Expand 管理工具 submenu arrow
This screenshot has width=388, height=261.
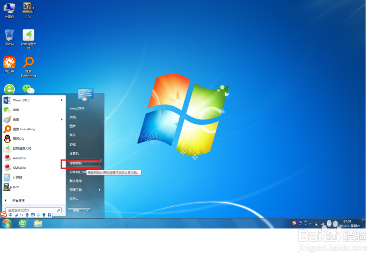point(100,190)
